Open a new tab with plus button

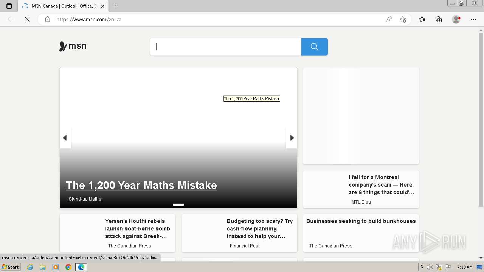[115, 6]
